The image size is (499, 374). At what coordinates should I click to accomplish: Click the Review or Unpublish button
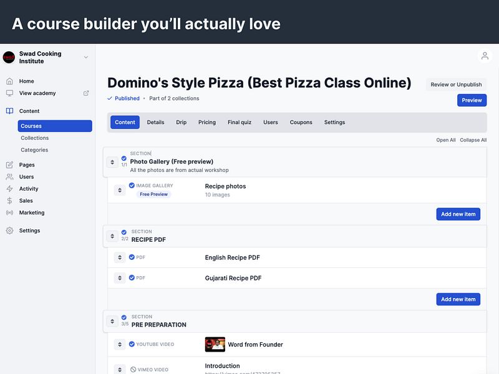point(456,85)
